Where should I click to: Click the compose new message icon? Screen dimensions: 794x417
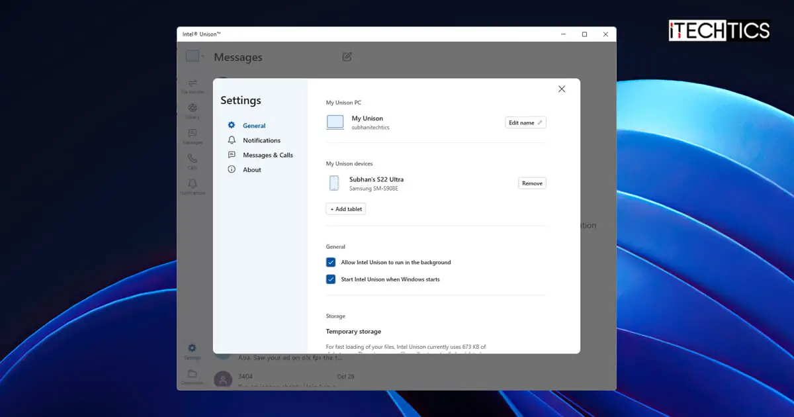click(347, 57)
